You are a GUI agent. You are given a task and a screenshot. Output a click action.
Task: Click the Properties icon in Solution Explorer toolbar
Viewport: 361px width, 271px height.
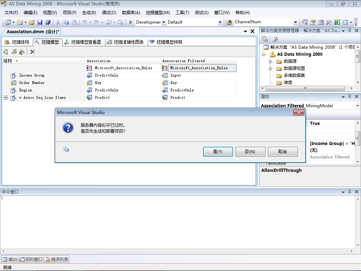tap(265, 39)
